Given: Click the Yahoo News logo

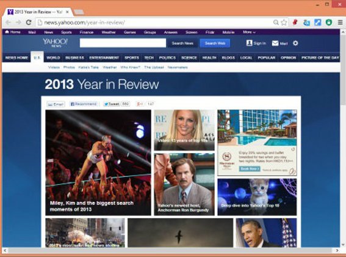Looking at the screenshot, I should coord(55,43).
